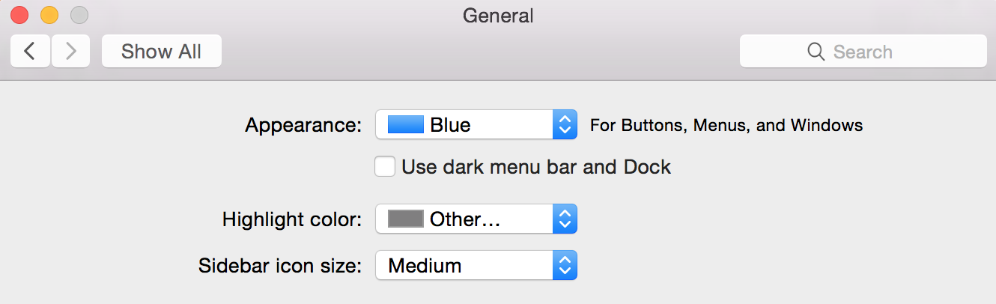Screen dimensions: 996x304
Task: Click the Appearance popup's blue arrow control
Action: pyautogui.click(x=565, y=125)
